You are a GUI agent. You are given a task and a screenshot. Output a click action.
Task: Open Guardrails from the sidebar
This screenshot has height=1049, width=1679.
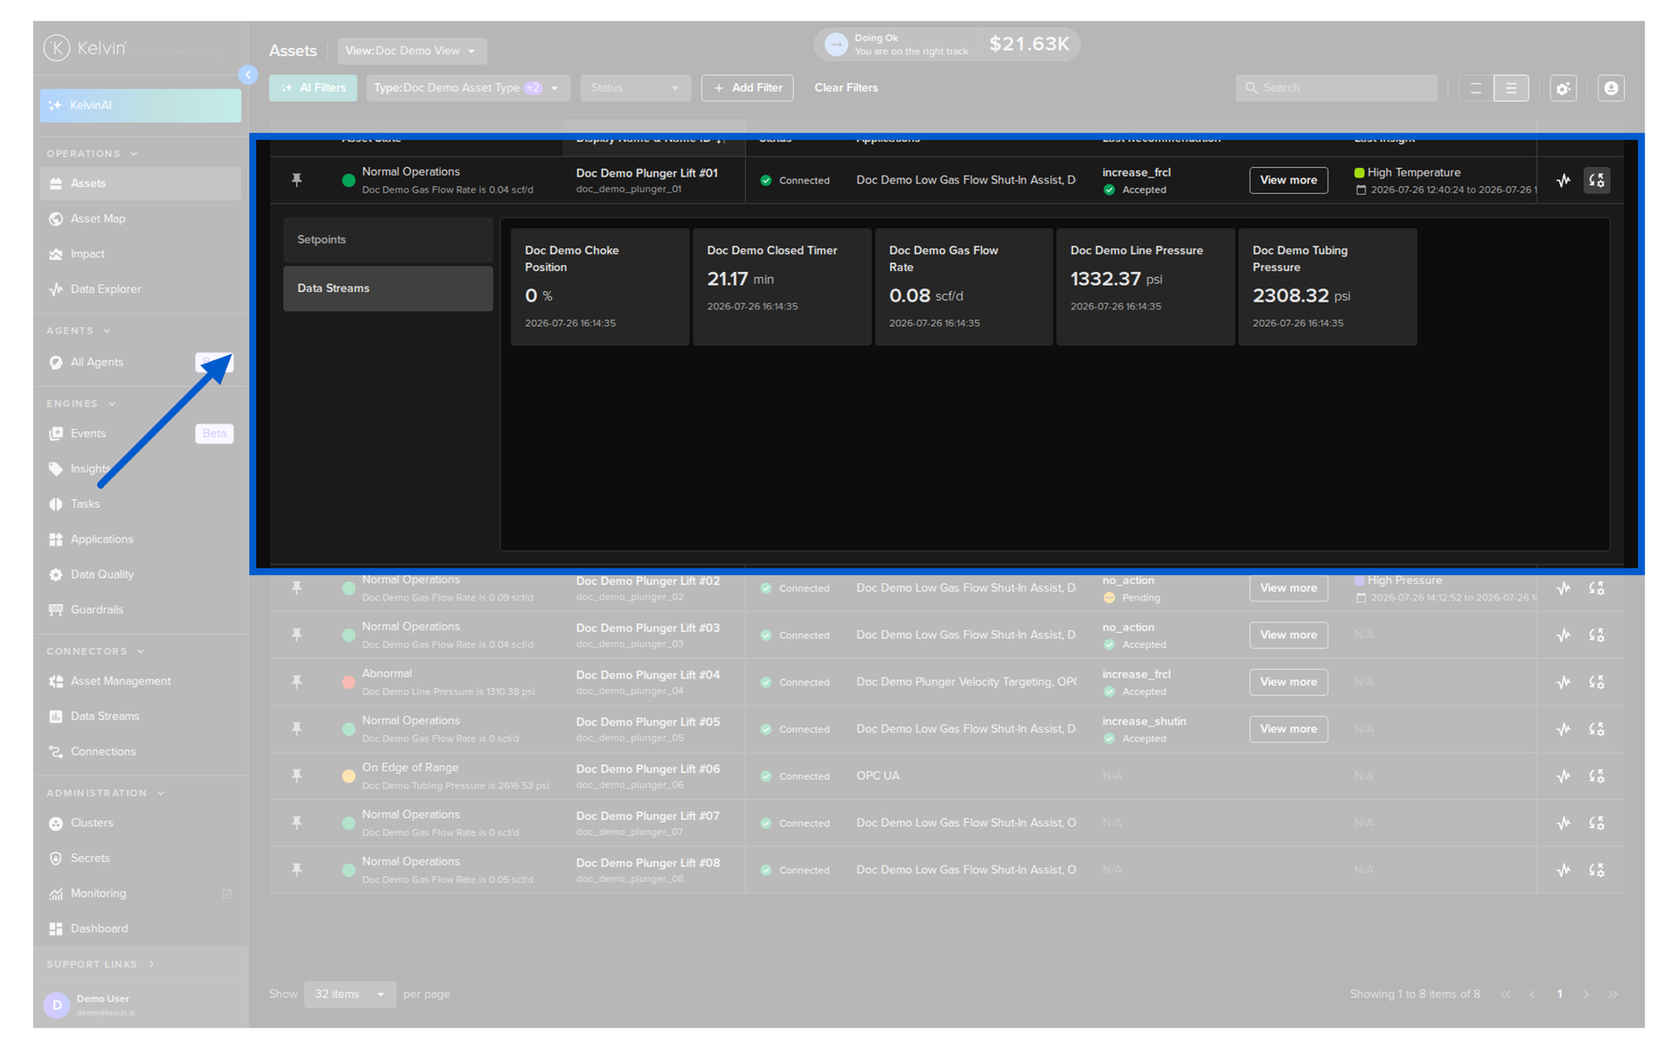(x=140, y=610)
